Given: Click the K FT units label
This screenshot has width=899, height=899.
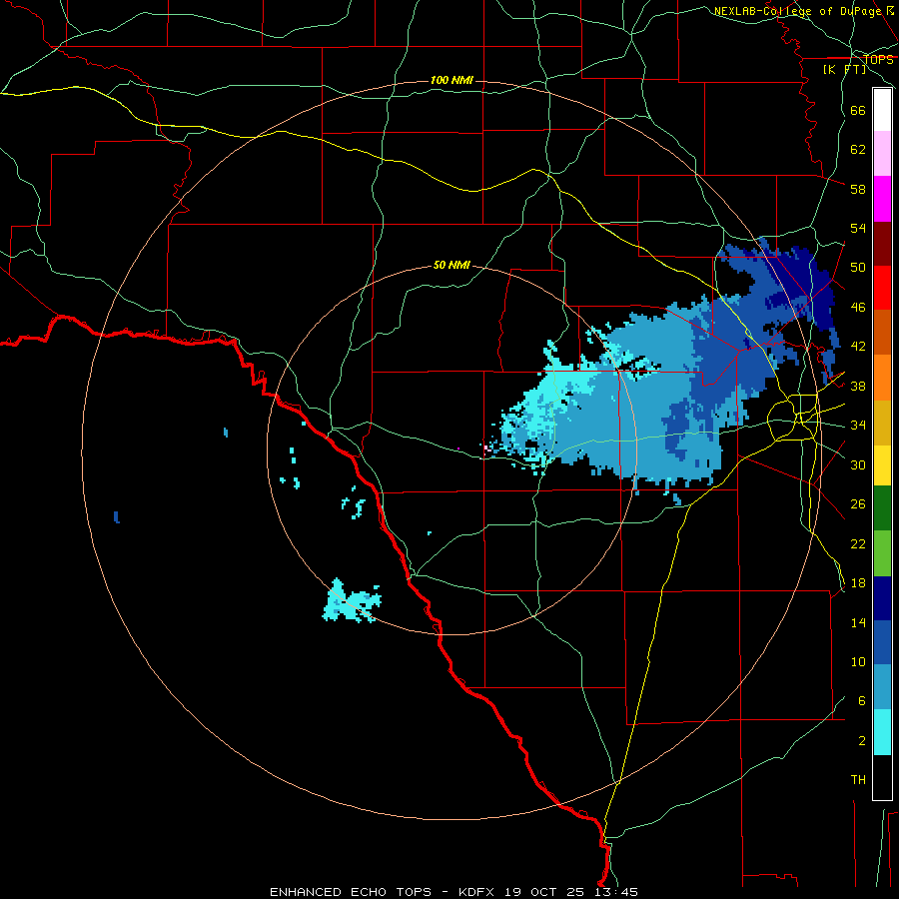Looking at the screenshot, I should tap(844, 69).
